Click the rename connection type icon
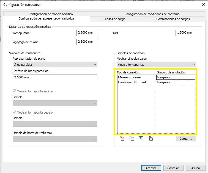The height and width of the screenshot is (173, 208). [141, 138]
